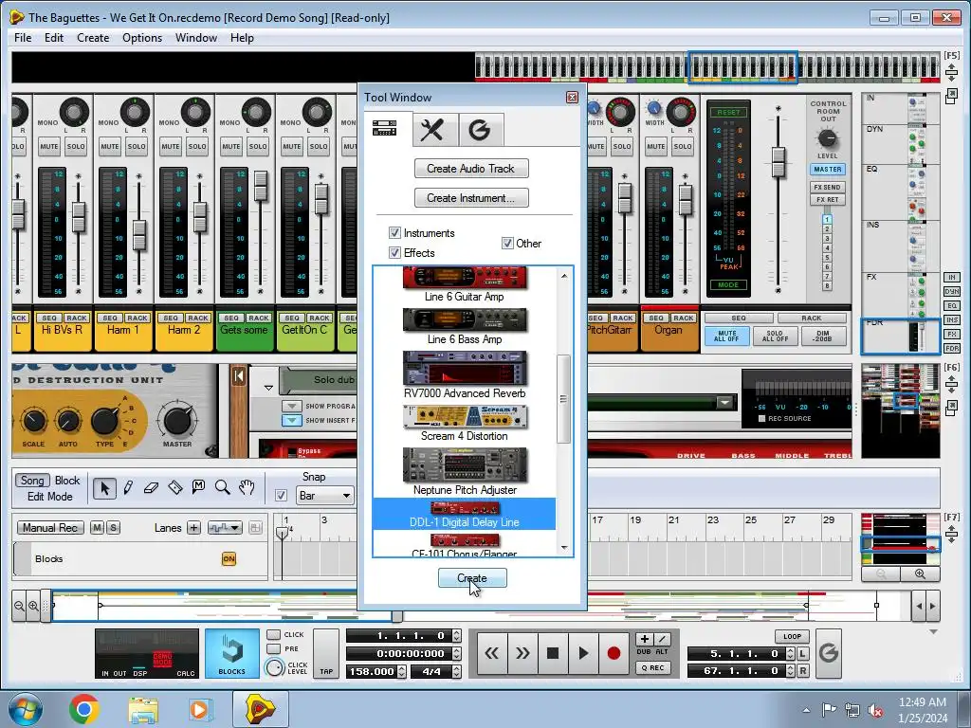Click the Record transport button
This screenshot has width=971, height=728.
614,653
